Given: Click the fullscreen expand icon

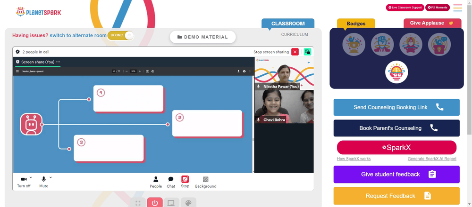Looking at the screenshot, I should pyautogui.click(x=138, y=203).
